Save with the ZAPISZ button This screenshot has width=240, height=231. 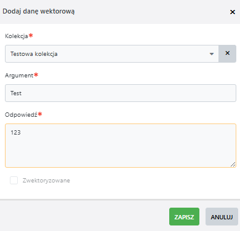(184, 217)
